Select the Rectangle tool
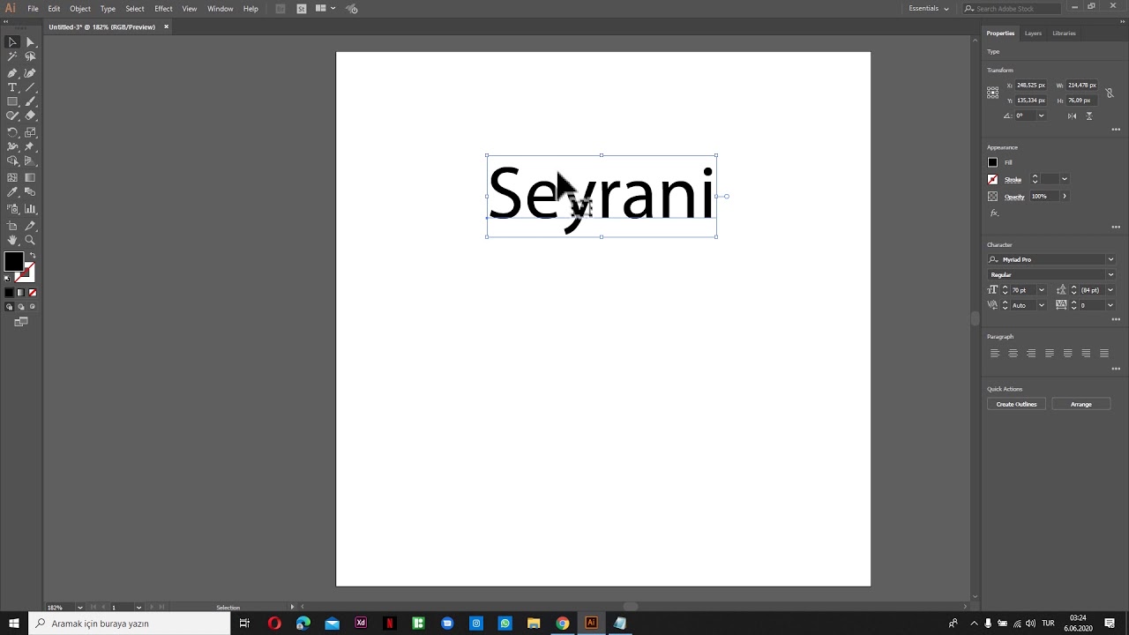Screen dimensions: 1129x635 [x=12, y=101]
